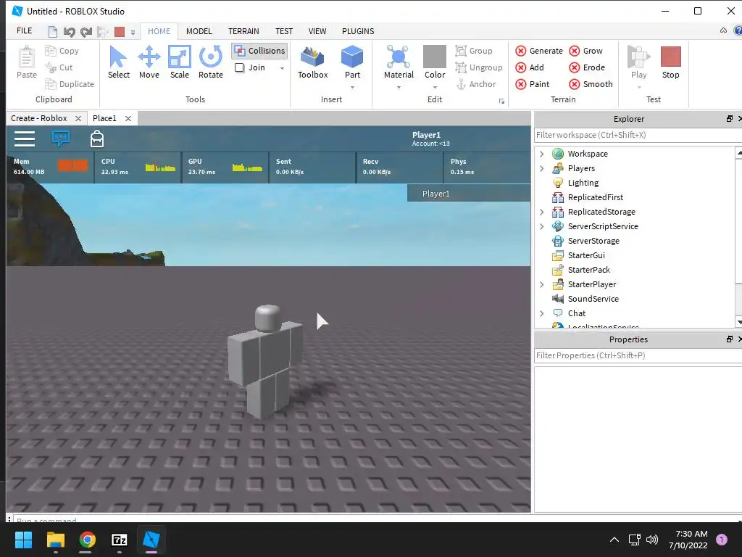Open the Join options dropdown
The width and height of the screenshot is (742, 557).
coord(282,68)
